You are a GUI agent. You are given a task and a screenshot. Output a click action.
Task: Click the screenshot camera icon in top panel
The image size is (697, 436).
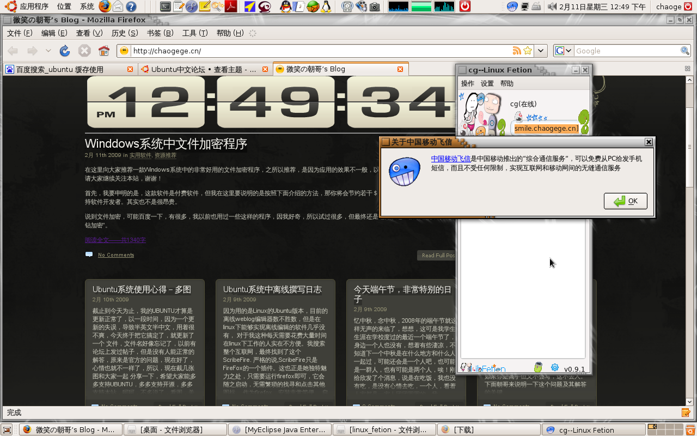tap(374, 7)
